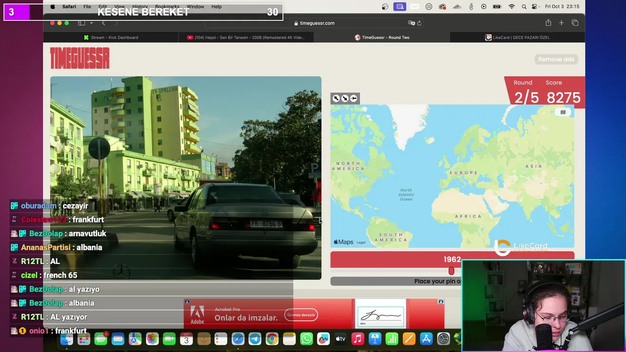Open Spotlight search icon in menu bar
Viewport: 626px width, 352px height.
pos(524,7)
